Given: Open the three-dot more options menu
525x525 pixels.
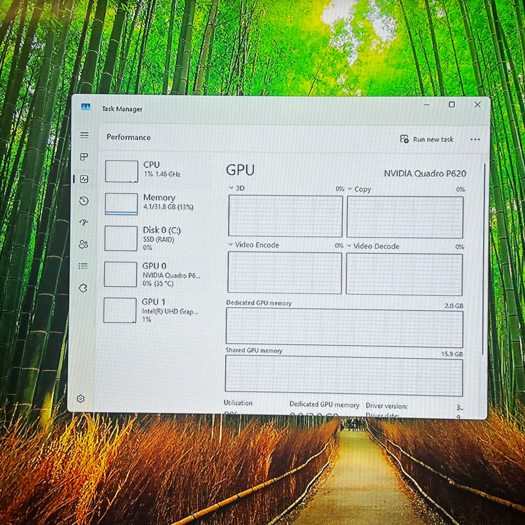Looking at the screenshot, I should tap(475, 140).
